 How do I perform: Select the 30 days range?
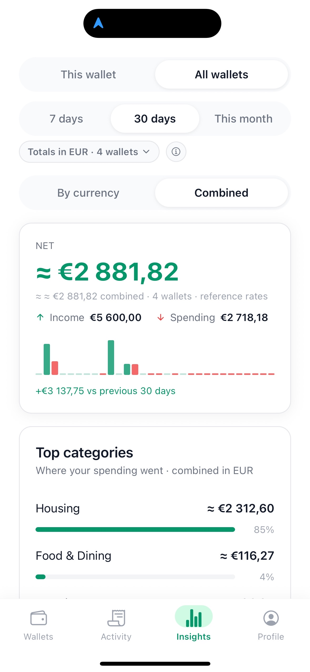pyautogui.click(x=155, y=119)
